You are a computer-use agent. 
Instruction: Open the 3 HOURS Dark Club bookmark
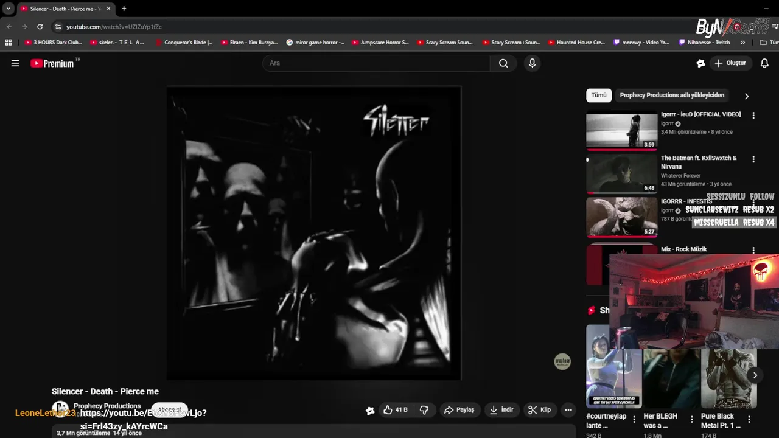point(53,43)
